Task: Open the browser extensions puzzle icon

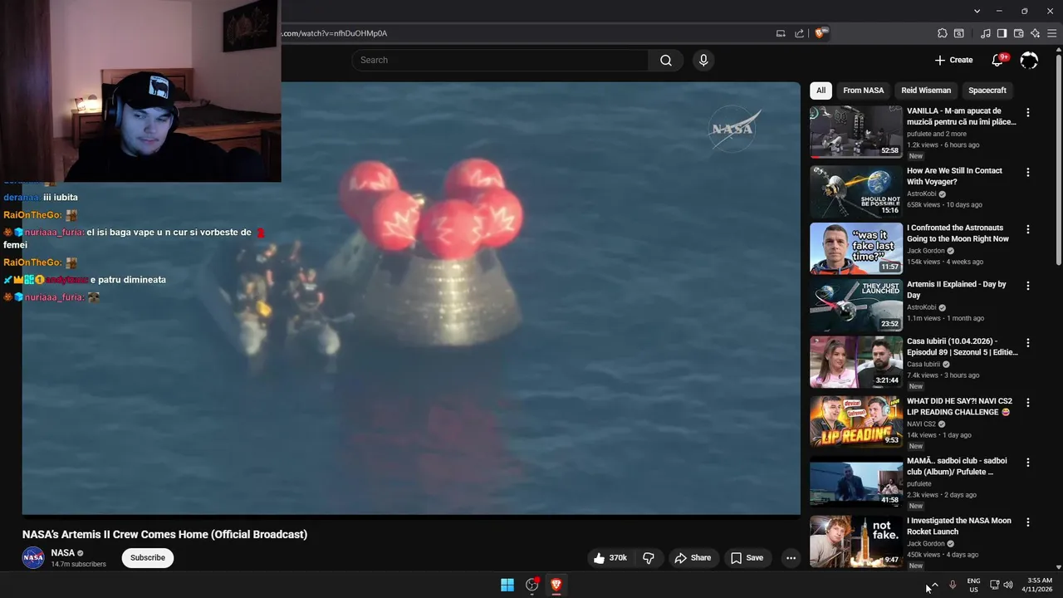Action: click(x=942, y=33)
